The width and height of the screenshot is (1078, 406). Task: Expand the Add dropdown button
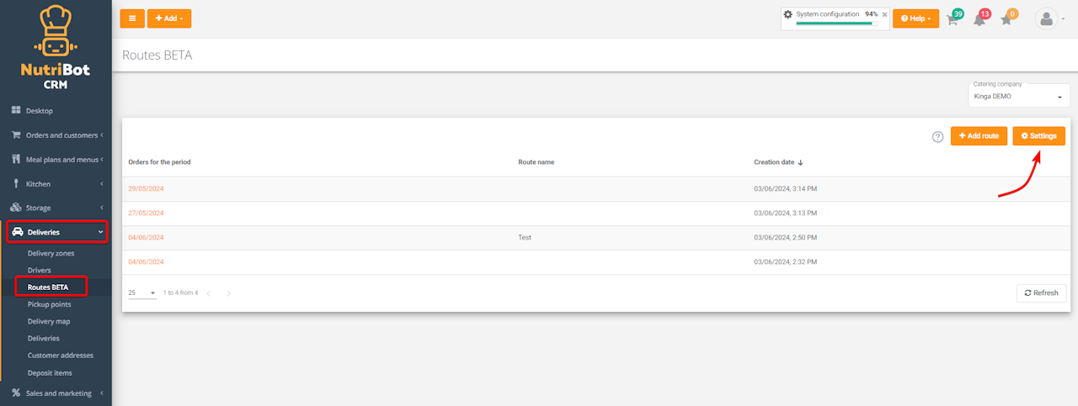[169, 18]
